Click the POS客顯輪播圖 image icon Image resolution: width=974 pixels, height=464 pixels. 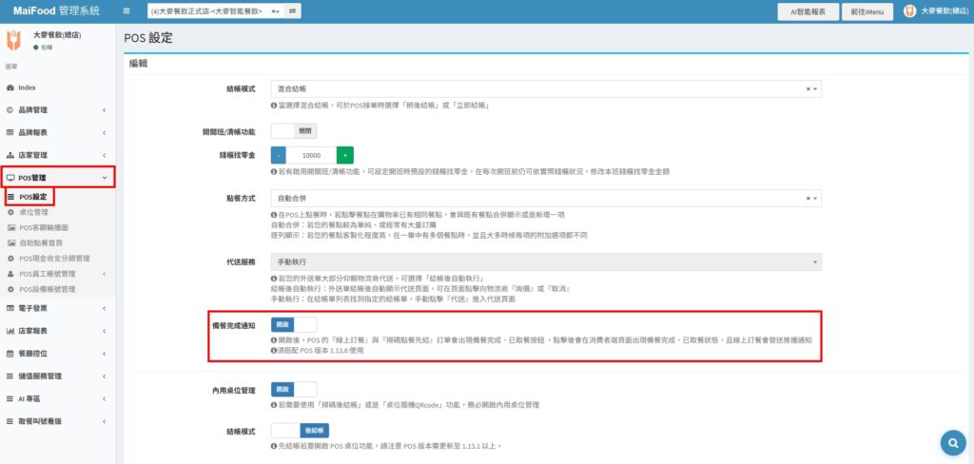(x=10, y=227)
